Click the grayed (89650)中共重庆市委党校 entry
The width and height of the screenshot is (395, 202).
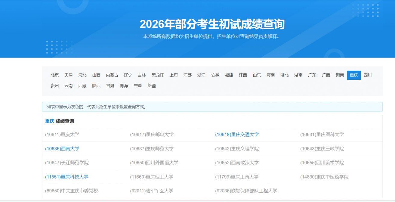coord(72,191)
